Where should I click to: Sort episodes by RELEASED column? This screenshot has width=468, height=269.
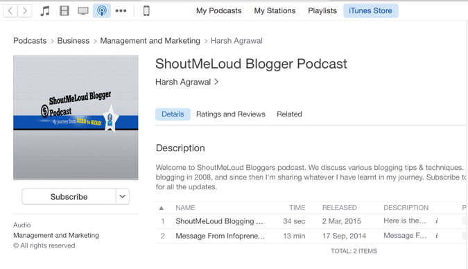tap(339, 208)
